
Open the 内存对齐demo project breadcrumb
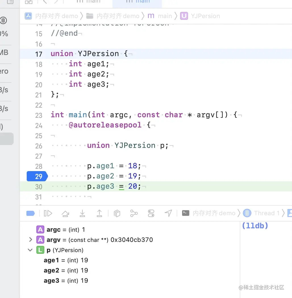pyautogui.click(x=57, y=16)
